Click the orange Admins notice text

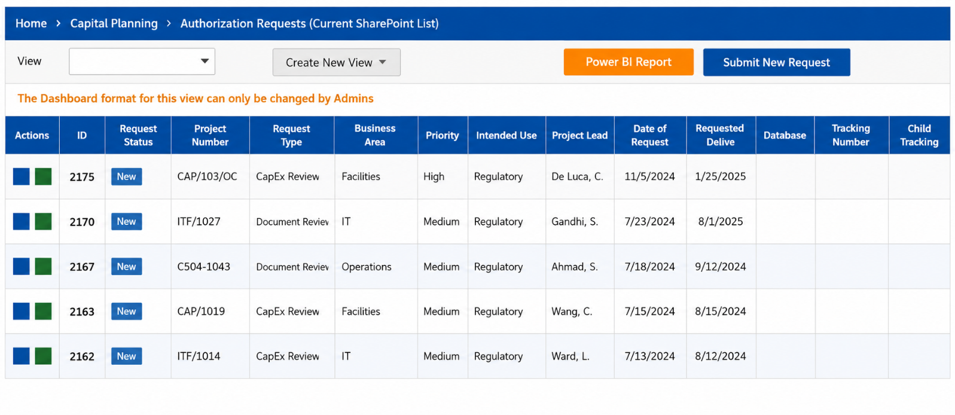click(x=196, y=99)
